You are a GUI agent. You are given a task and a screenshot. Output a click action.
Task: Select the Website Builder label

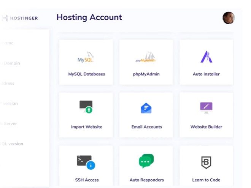[x=206, y=127]
